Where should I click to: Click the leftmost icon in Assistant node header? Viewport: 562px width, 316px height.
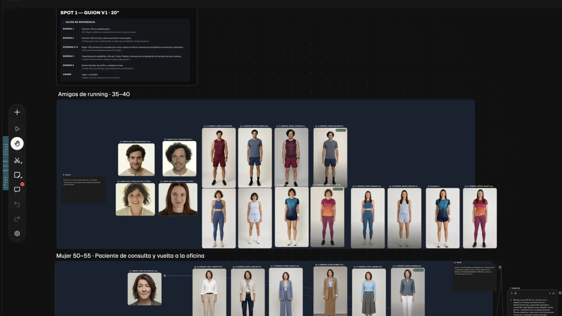(x=512, y=293)
